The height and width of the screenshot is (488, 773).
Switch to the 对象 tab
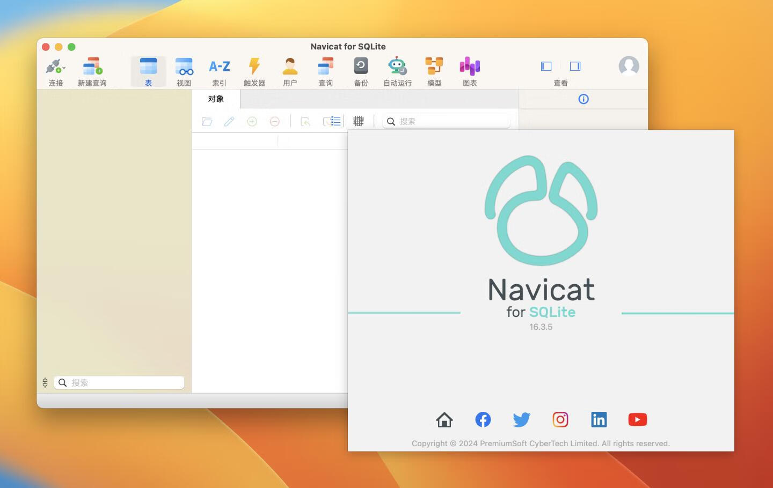[x=216, y=99]
